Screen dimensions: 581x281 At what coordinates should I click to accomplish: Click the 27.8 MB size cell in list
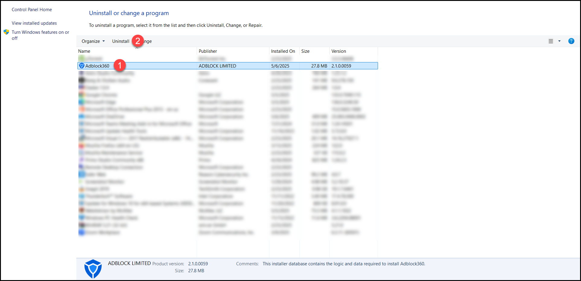319,66
